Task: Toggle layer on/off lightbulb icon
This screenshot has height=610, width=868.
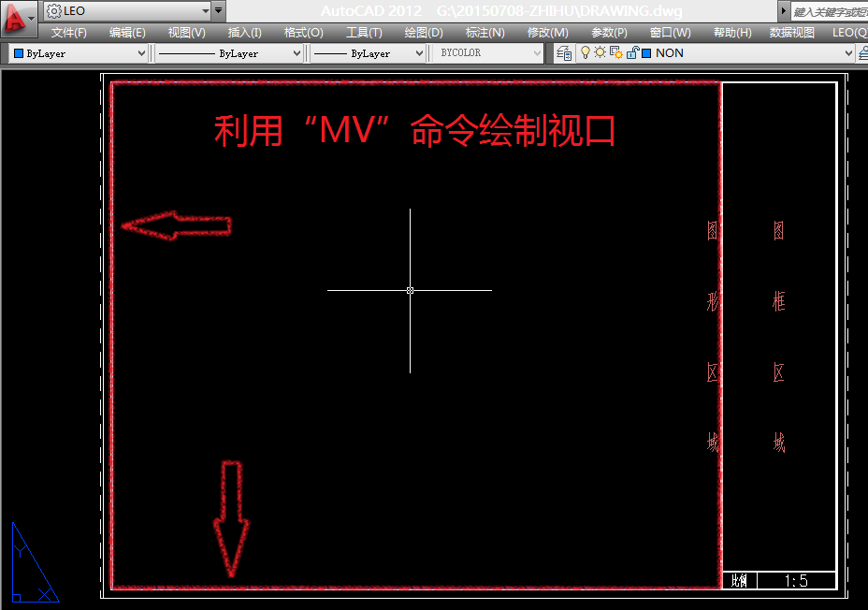Action: coord(586,53)
